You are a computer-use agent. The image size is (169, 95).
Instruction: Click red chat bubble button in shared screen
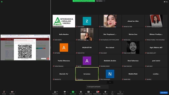coord(48,59)
